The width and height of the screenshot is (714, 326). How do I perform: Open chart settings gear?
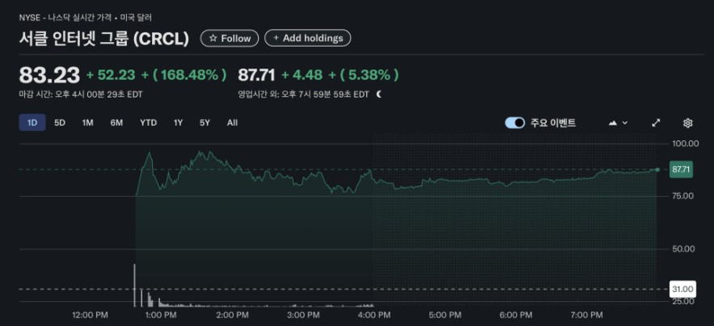coord(687,123)
